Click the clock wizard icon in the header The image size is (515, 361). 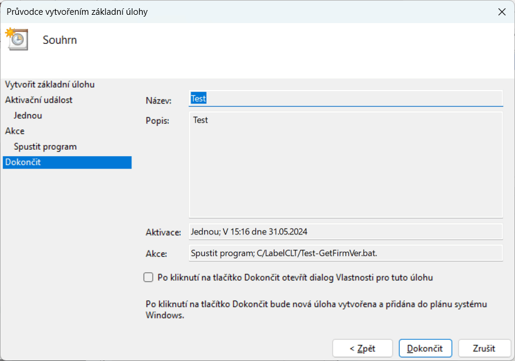point(16,39)
